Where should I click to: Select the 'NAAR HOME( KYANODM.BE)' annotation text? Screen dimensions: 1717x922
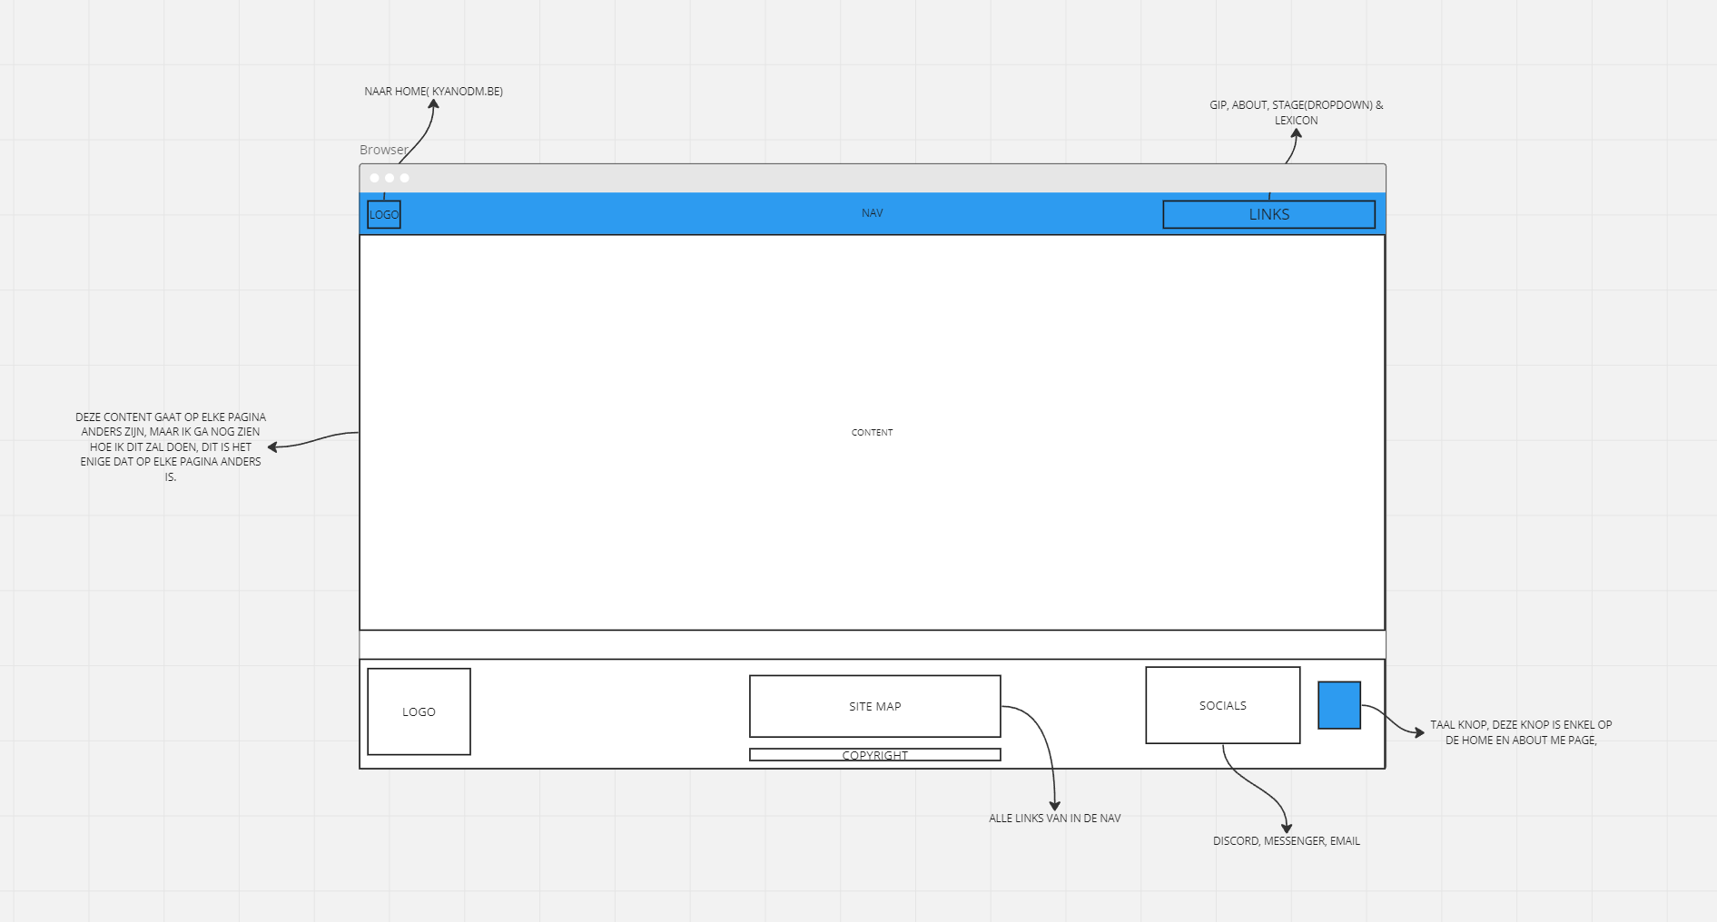click(433, 92)
